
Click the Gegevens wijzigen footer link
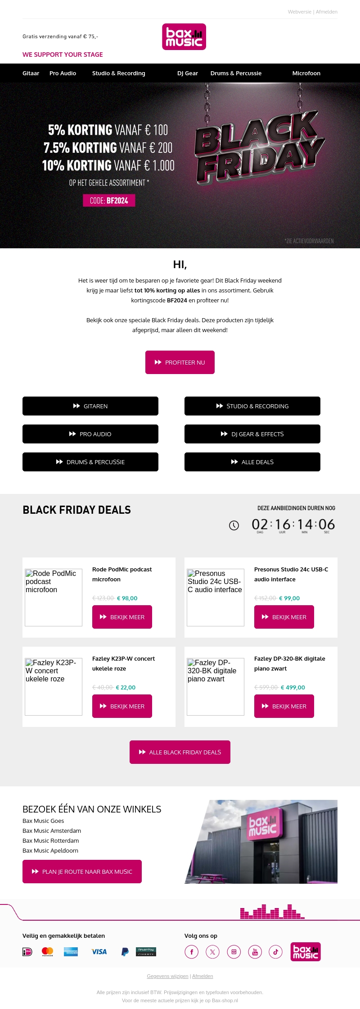tap(167, 976)
